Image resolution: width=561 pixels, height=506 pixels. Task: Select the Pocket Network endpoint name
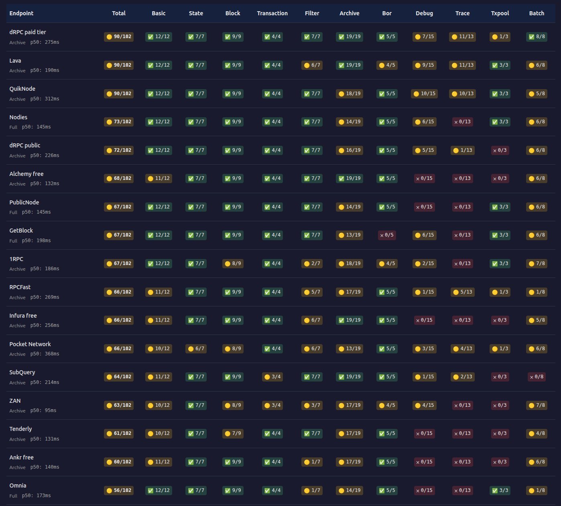click(x=30, y=344)
